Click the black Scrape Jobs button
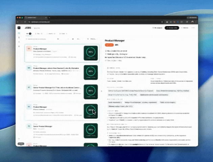213x162 pixels. point(172,28)
